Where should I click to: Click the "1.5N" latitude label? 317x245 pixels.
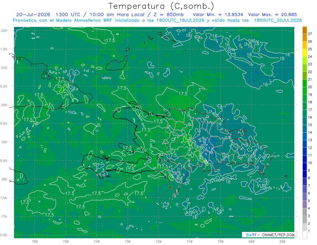(x=3, y=49)
